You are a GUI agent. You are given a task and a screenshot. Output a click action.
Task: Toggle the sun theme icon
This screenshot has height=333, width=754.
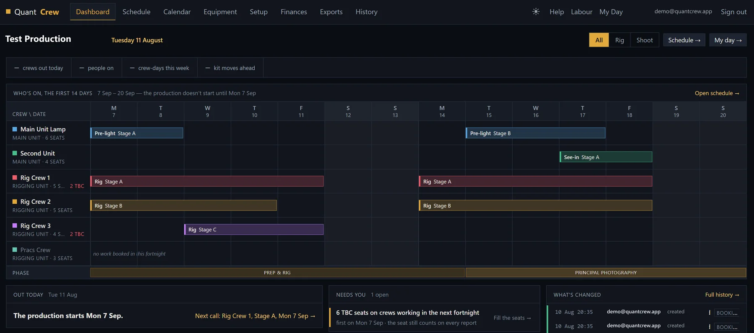click(x=536, y=12)
